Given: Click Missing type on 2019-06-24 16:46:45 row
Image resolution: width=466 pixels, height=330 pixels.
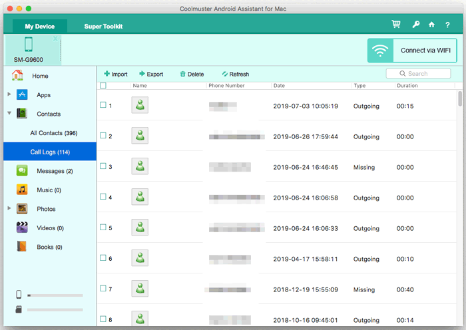Looking at the screenshot, I should 363,167.
